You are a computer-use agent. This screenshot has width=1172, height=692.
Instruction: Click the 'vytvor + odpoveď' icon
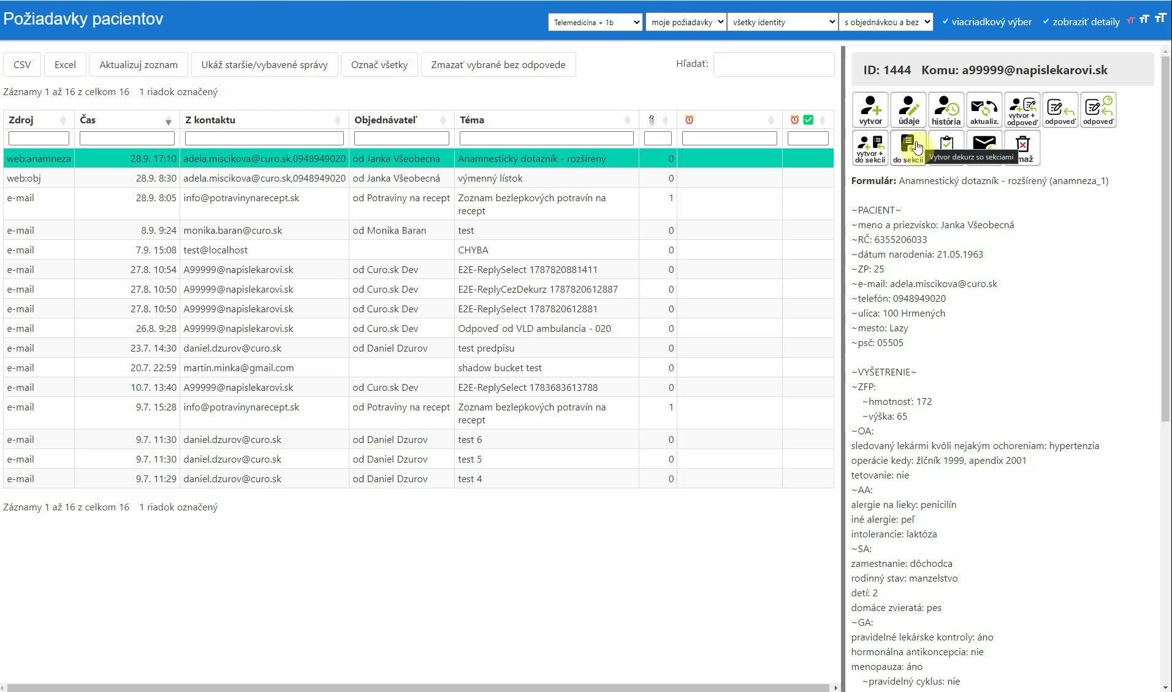[x=1022, y=110]
